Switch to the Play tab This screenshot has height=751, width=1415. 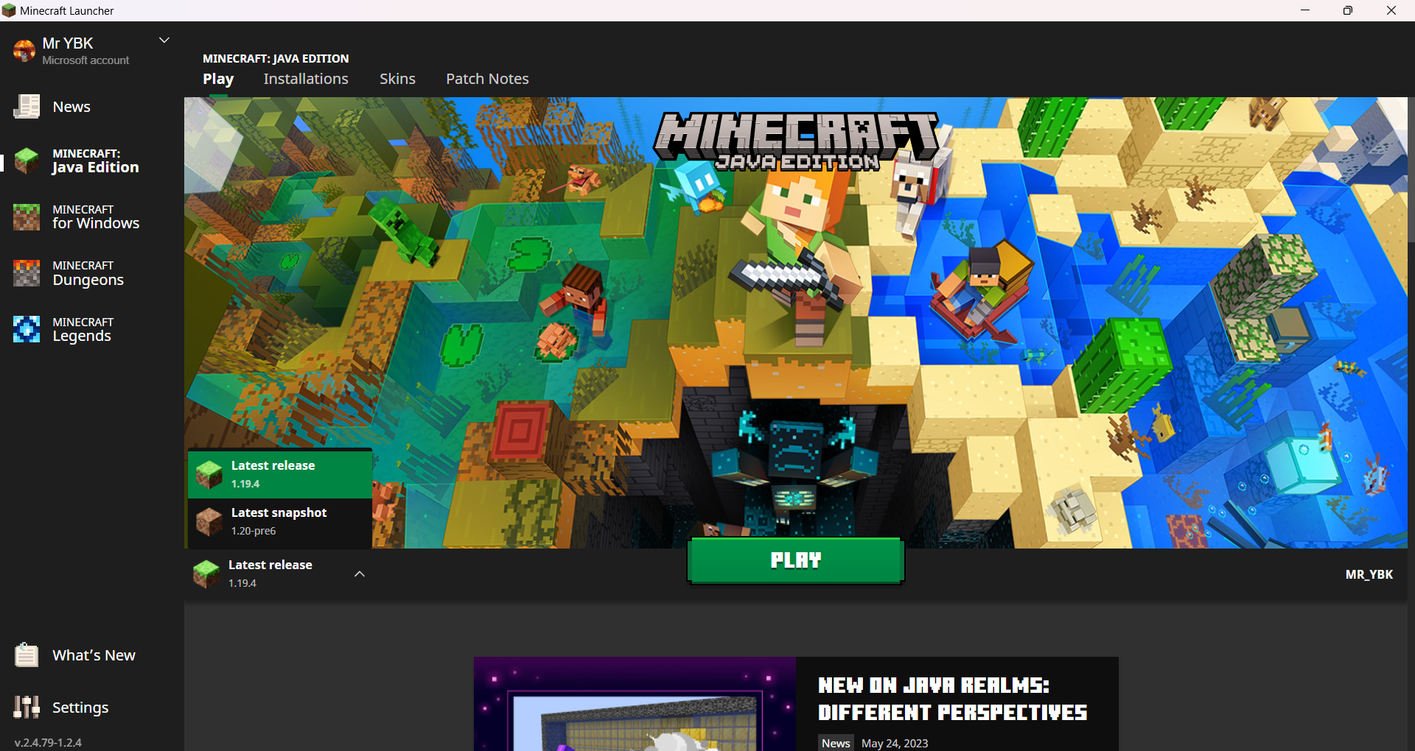pos(218,79)
